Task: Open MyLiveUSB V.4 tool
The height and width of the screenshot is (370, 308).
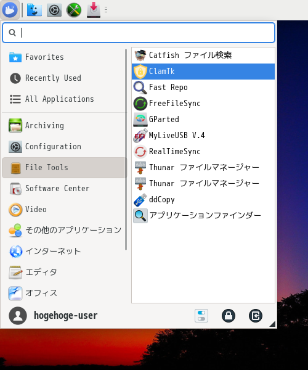Action: pos(203,136)
